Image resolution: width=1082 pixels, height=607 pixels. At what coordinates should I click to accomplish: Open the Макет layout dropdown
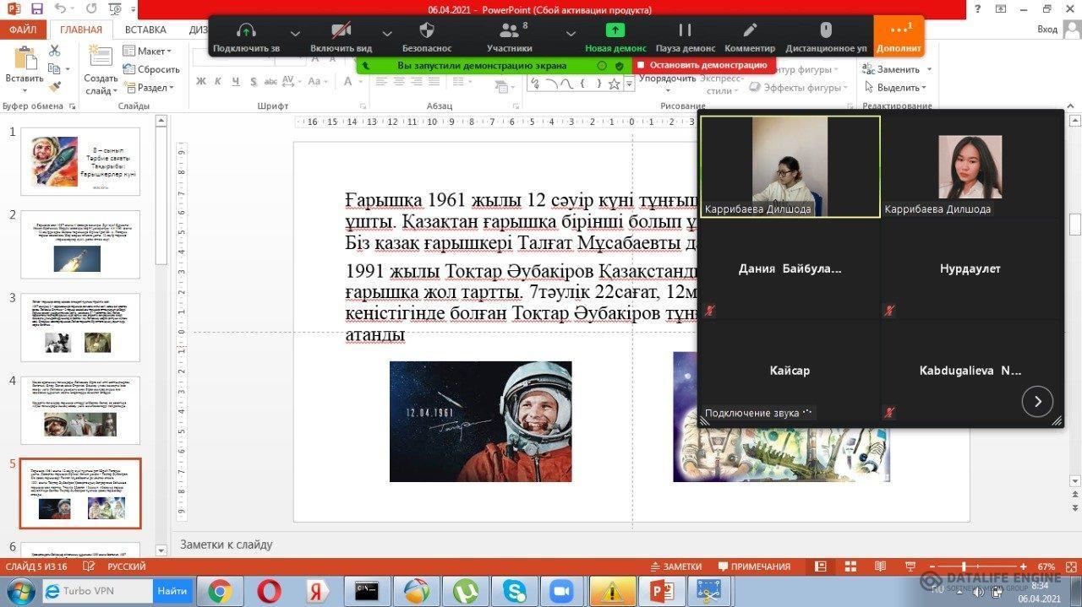click(147, 51)
